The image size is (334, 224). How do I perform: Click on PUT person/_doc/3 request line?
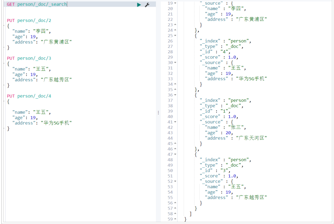click(29, 58)
